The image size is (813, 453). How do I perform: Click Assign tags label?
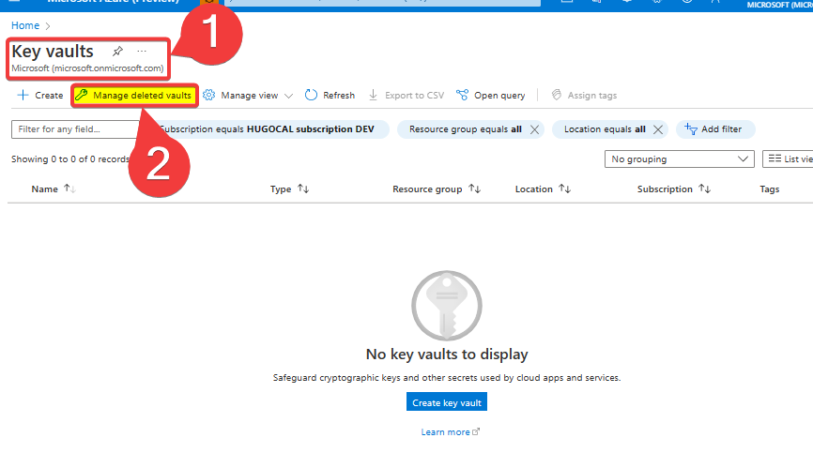[x=592, y=96]
